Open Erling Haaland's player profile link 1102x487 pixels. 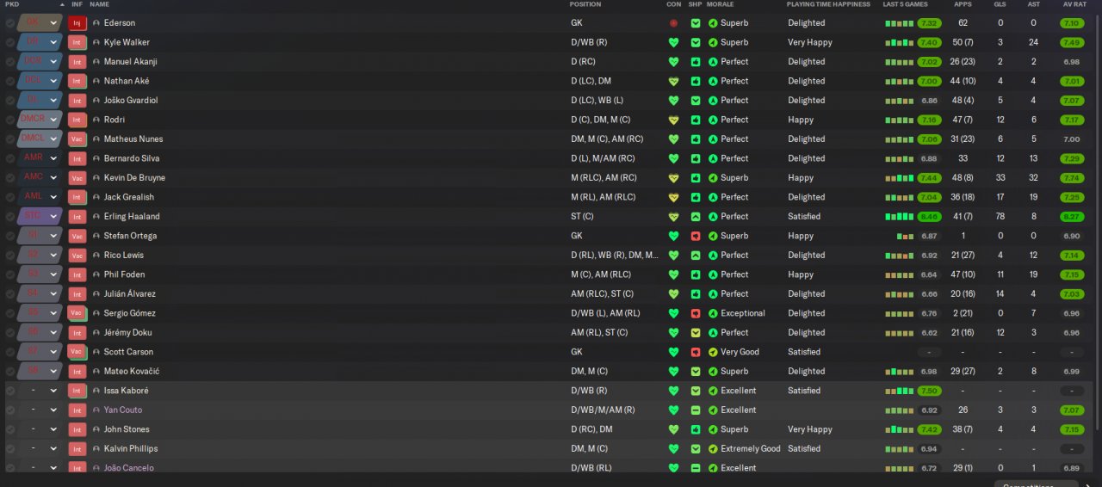click(132, 216)
